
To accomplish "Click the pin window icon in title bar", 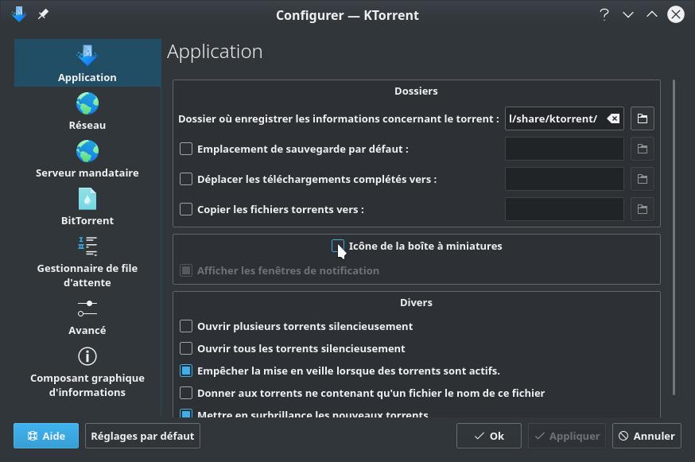I will point(43,14).
